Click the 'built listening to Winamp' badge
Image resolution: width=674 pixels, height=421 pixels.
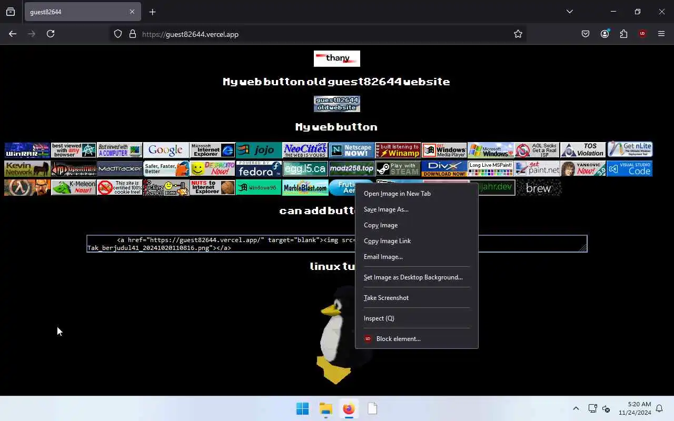coord(398,150)
